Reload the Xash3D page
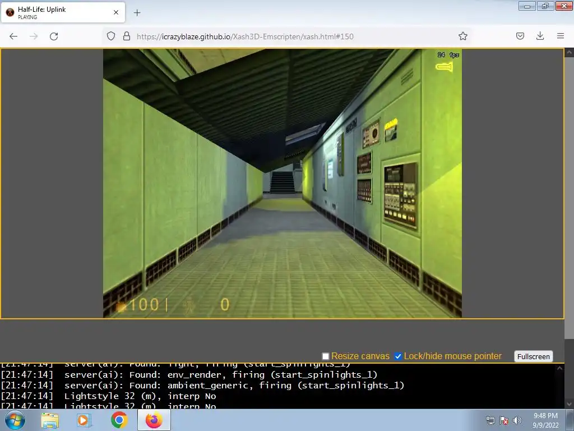Image resolution: width=574 pixels, height=431 pixels. click(x=54, y=36)
